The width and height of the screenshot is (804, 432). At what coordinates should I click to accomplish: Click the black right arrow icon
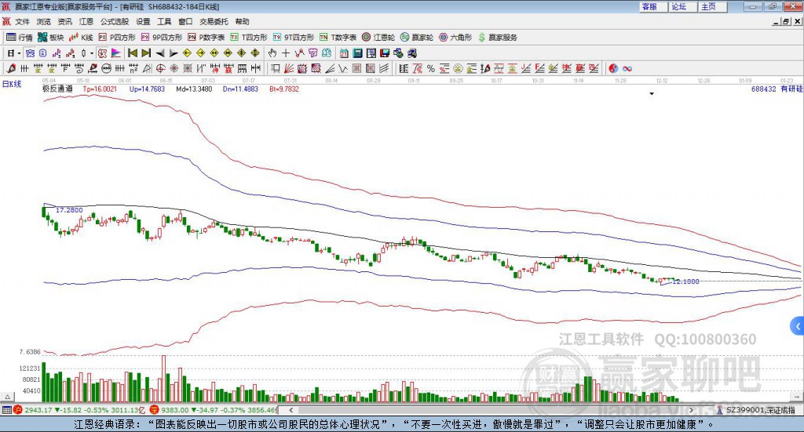pos(174,53)
